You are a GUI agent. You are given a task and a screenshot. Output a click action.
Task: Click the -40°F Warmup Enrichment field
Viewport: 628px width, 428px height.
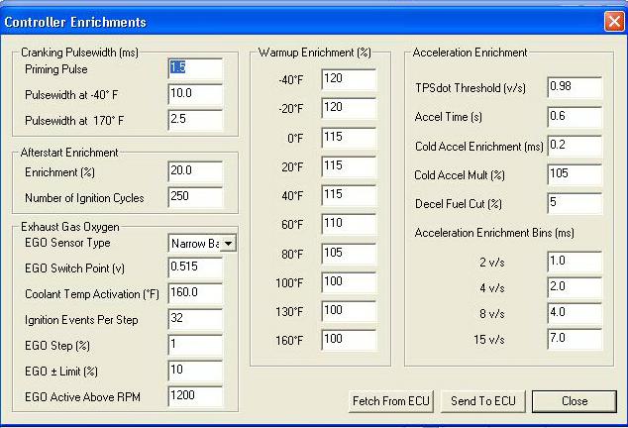pos(348,79)
